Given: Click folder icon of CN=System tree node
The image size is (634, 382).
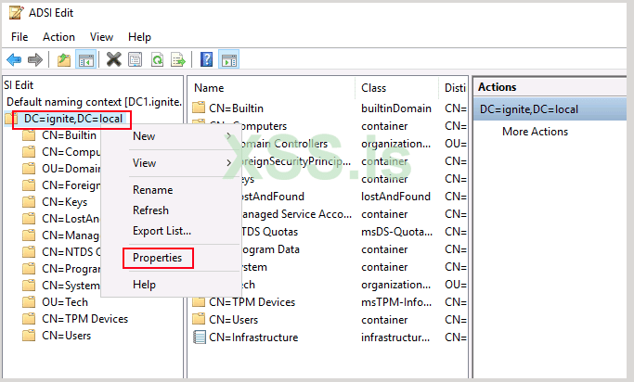Looking at the screenshot, I should pos(29,286).
